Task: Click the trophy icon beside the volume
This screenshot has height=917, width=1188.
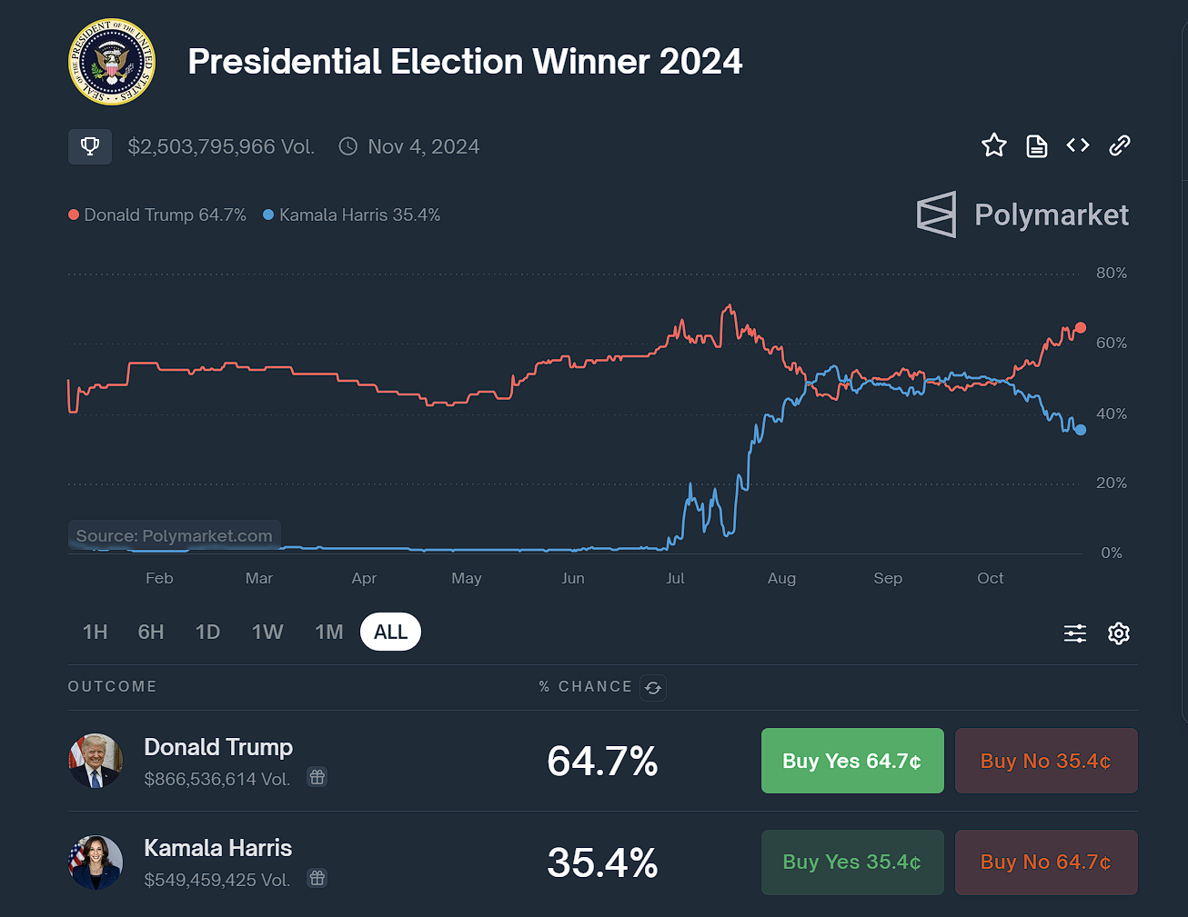Action: 90,146
